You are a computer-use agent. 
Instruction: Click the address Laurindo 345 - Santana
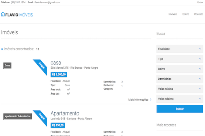[x=71, y=119]
